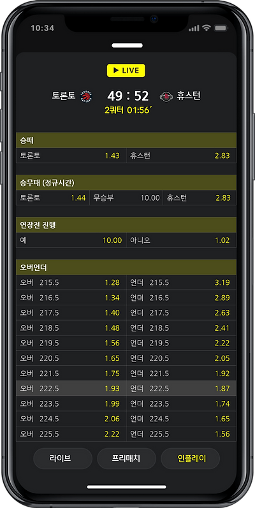Tap the 연장전 진행 section header
The width and height of the screenshot is (255, 508).
(126, 225)
